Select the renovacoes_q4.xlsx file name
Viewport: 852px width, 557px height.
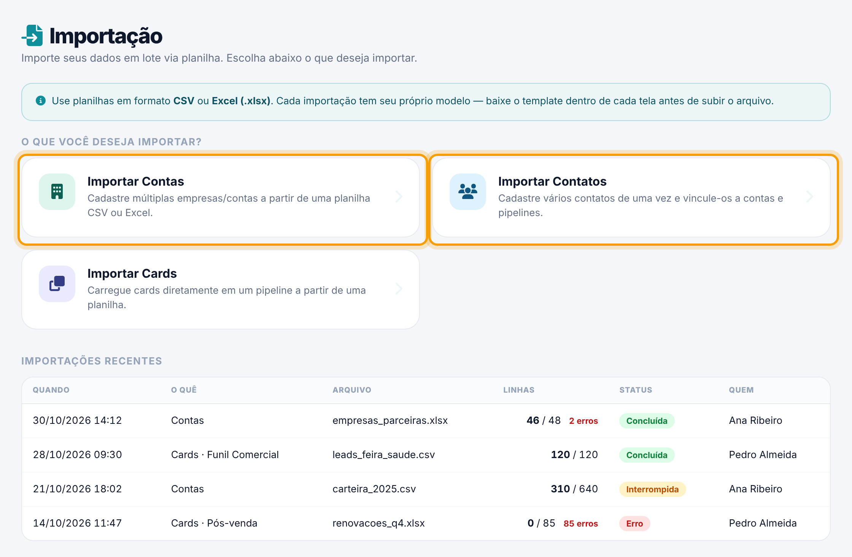pos(378,523)
